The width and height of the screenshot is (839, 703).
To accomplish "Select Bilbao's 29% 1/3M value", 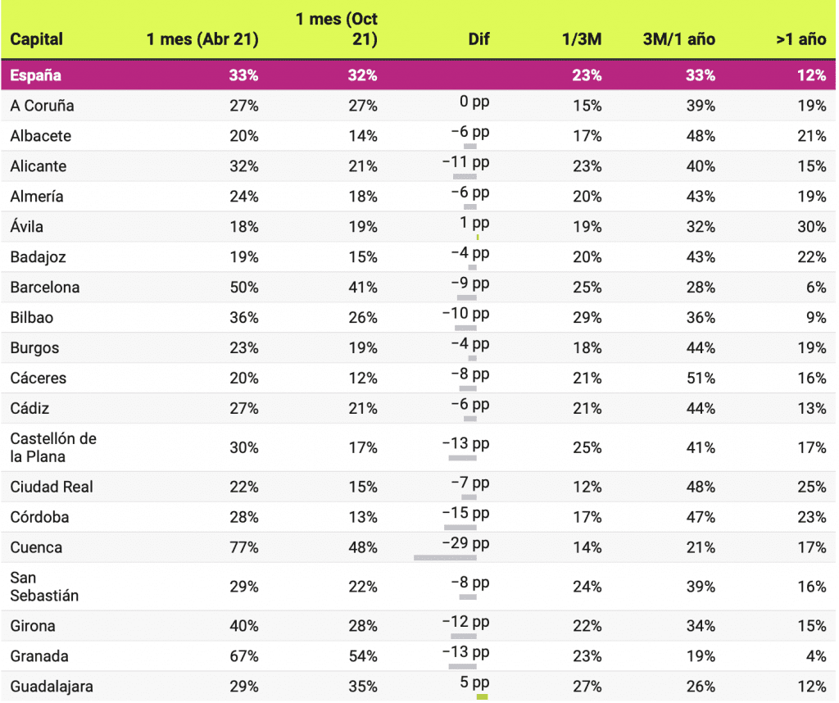I will (587, 318).
